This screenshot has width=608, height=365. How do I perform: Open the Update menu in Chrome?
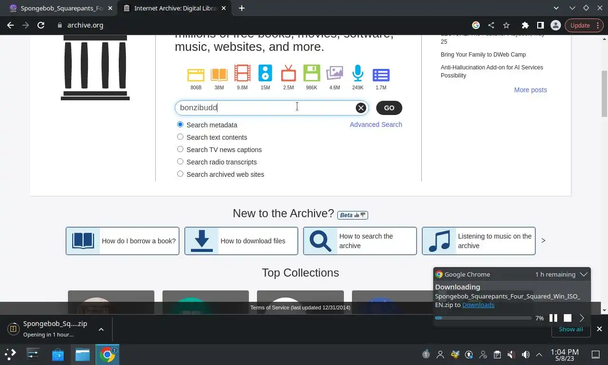point(584,25)
